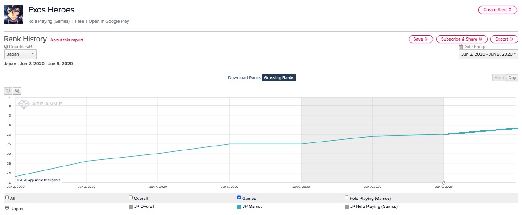Click the Japan row label in legend

17,209
